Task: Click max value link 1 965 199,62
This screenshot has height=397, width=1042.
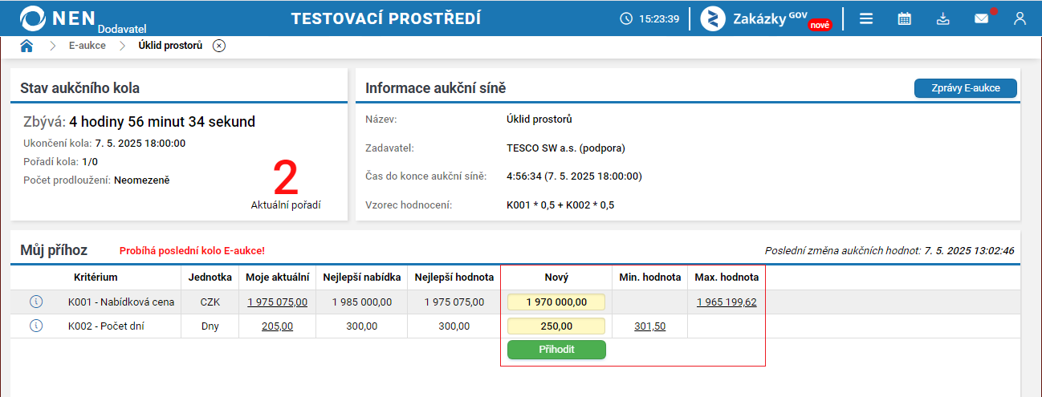Action: pyautogui.click(x=727, y=302)
